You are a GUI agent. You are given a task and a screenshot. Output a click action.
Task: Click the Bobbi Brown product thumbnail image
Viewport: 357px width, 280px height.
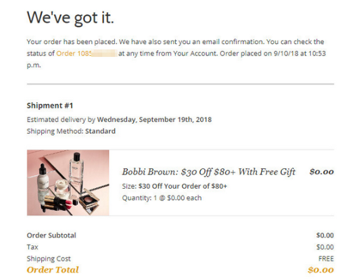click(68, 183)
